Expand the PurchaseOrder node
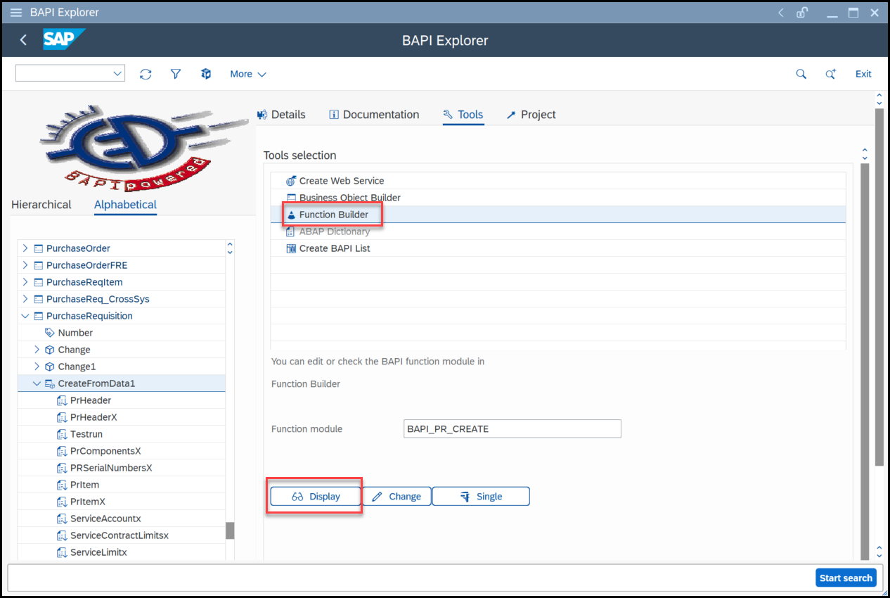This screenshot has width=890, height=598. pos(25,248)
